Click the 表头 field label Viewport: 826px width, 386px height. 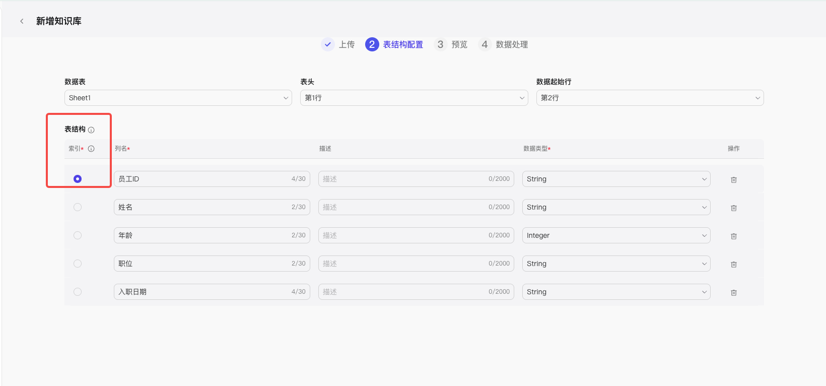coord(307,82)
